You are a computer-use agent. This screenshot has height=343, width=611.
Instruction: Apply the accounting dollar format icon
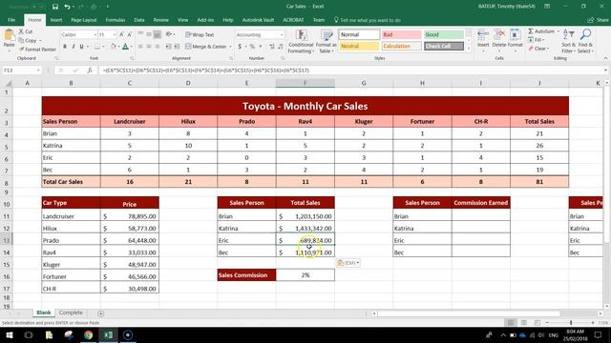(240, 47)
